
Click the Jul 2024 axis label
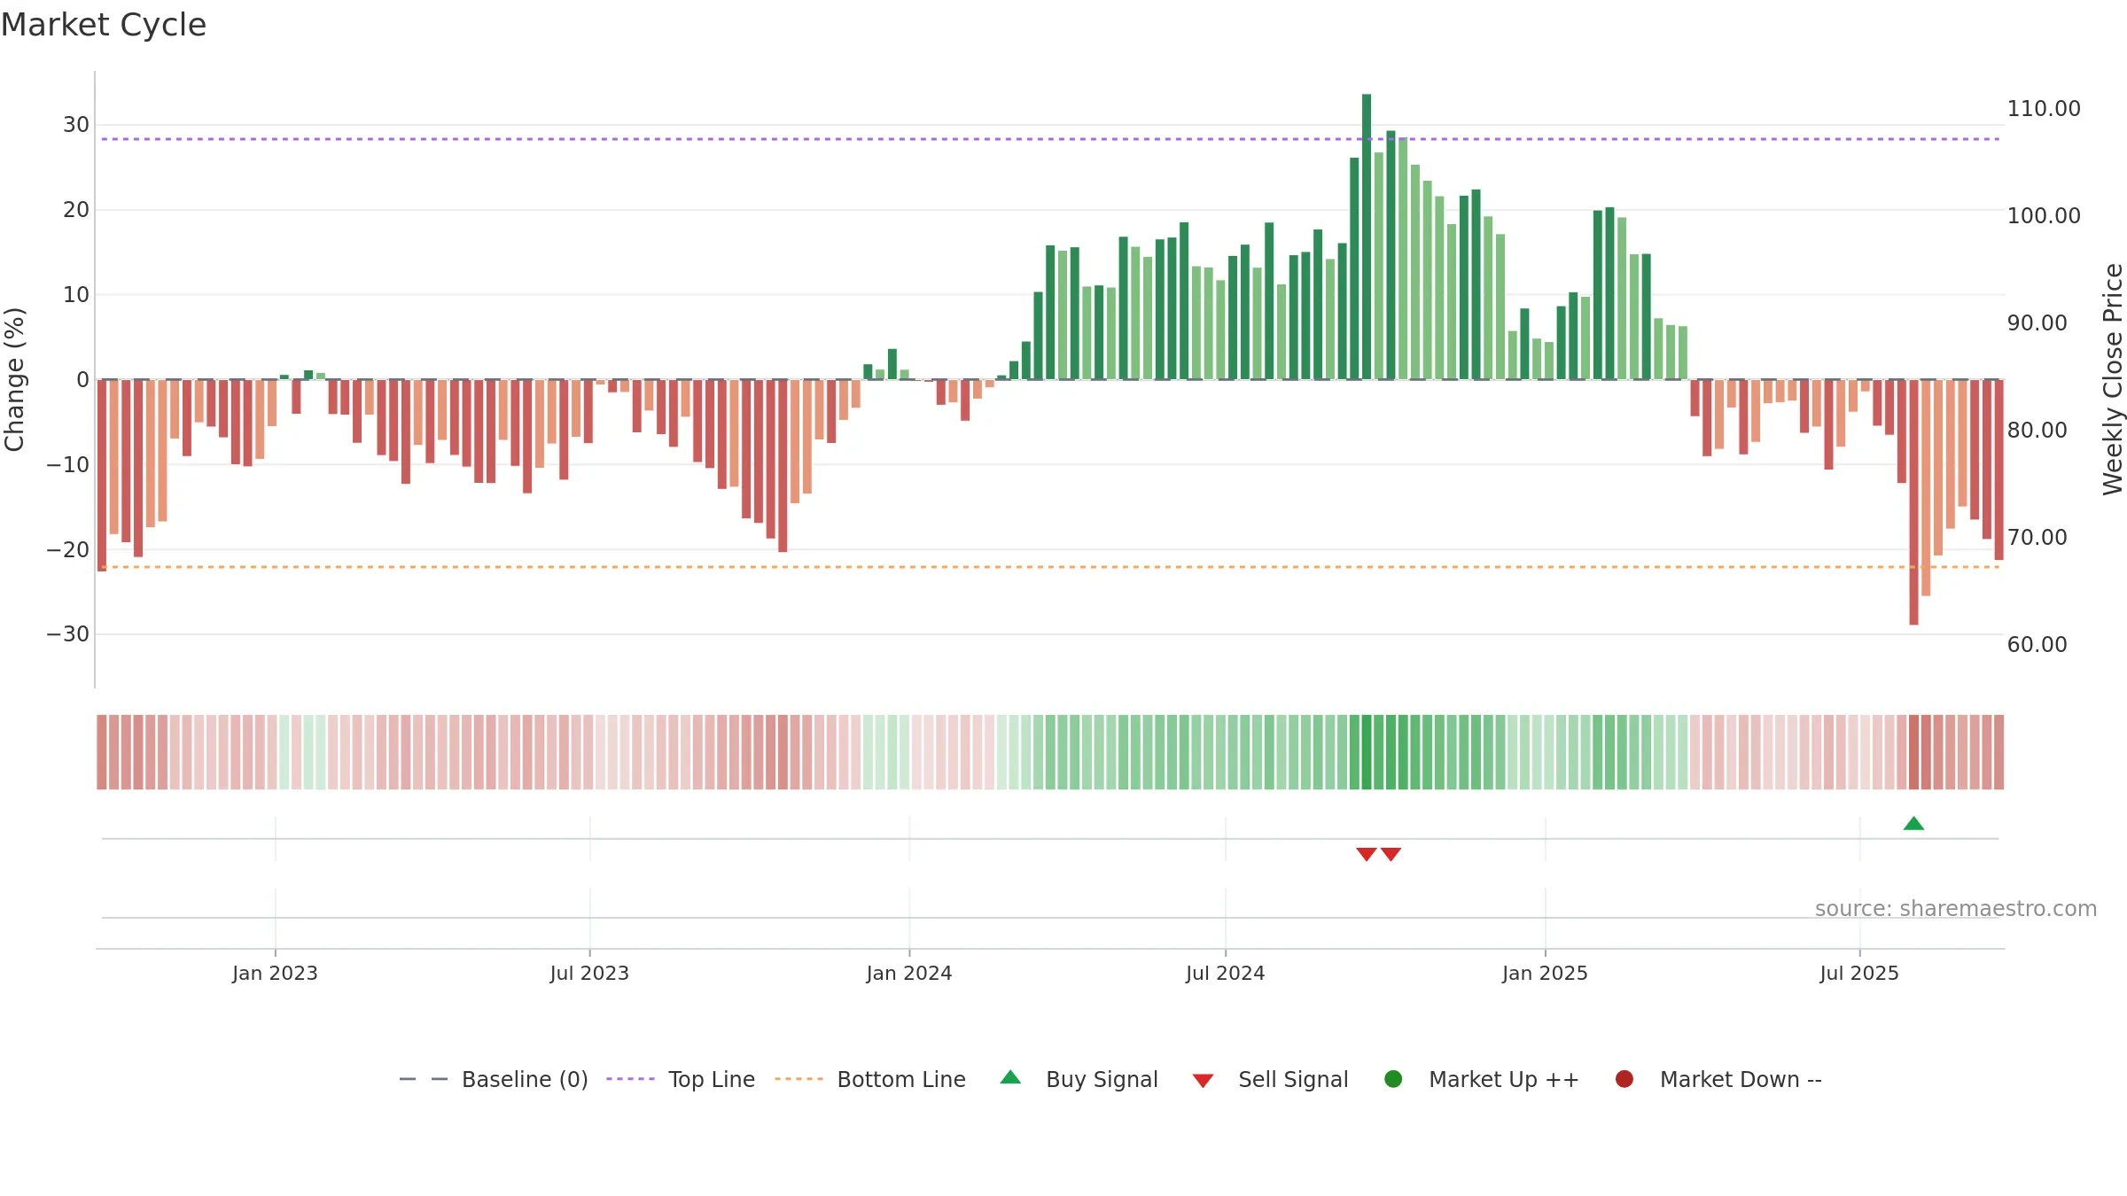pyautogui.click(x=1226, y=973)
